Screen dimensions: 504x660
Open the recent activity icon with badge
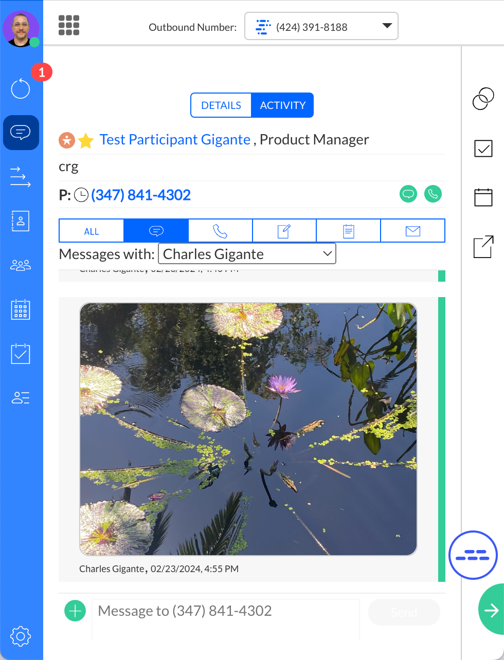[21, 88]
